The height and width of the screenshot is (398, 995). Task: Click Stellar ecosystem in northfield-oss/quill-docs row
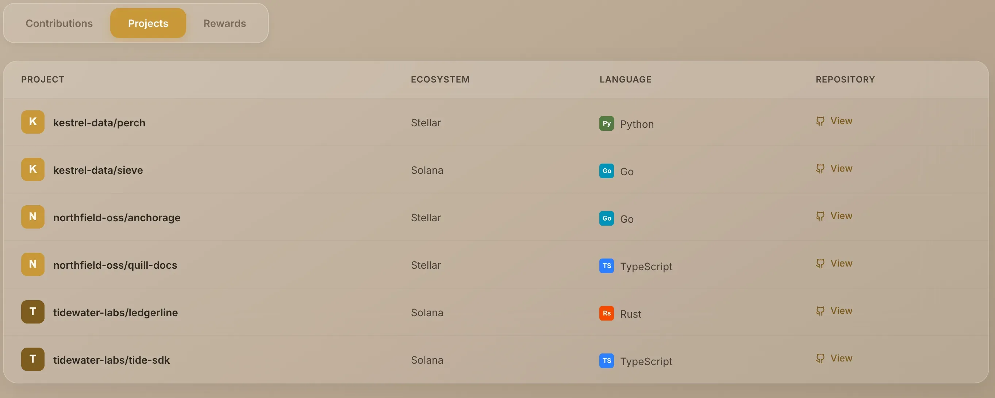[426, 265]
